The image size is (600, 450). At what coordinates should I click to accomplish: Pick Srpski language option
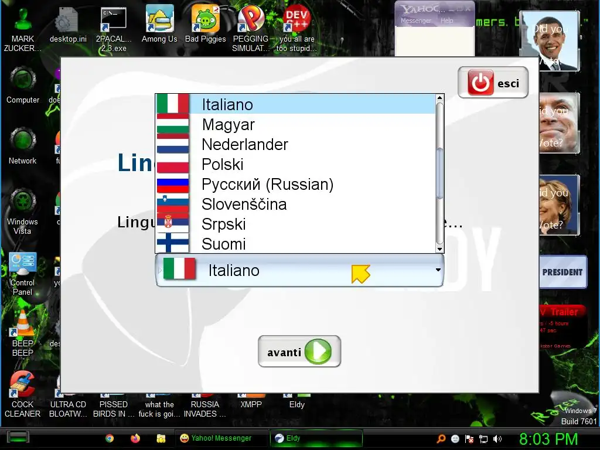(x=295, y=224)
